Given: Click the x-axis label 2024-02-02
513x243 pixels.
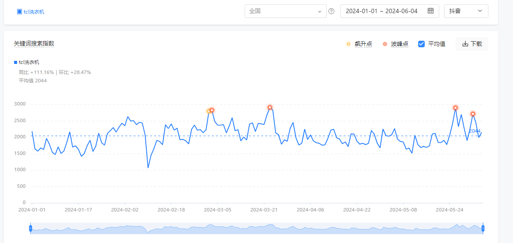Looking at the screenshot, I should click(125, 210).
